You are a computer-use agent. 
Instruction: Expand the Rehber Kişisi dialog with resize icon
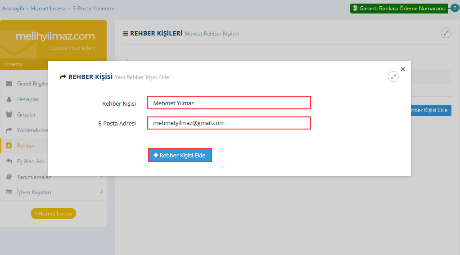(x=393, y=76)
